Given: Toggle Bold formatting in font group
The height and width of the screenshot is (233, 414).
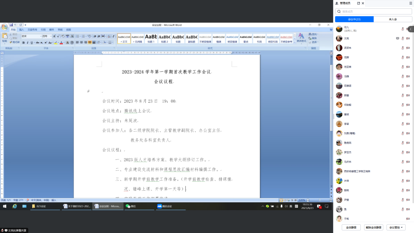Looking at the screenshot, I should [24, 42].
